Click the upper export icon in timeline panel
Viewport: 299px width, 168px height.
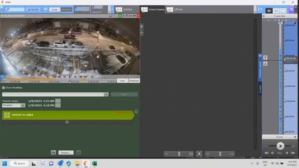(265, 57)
